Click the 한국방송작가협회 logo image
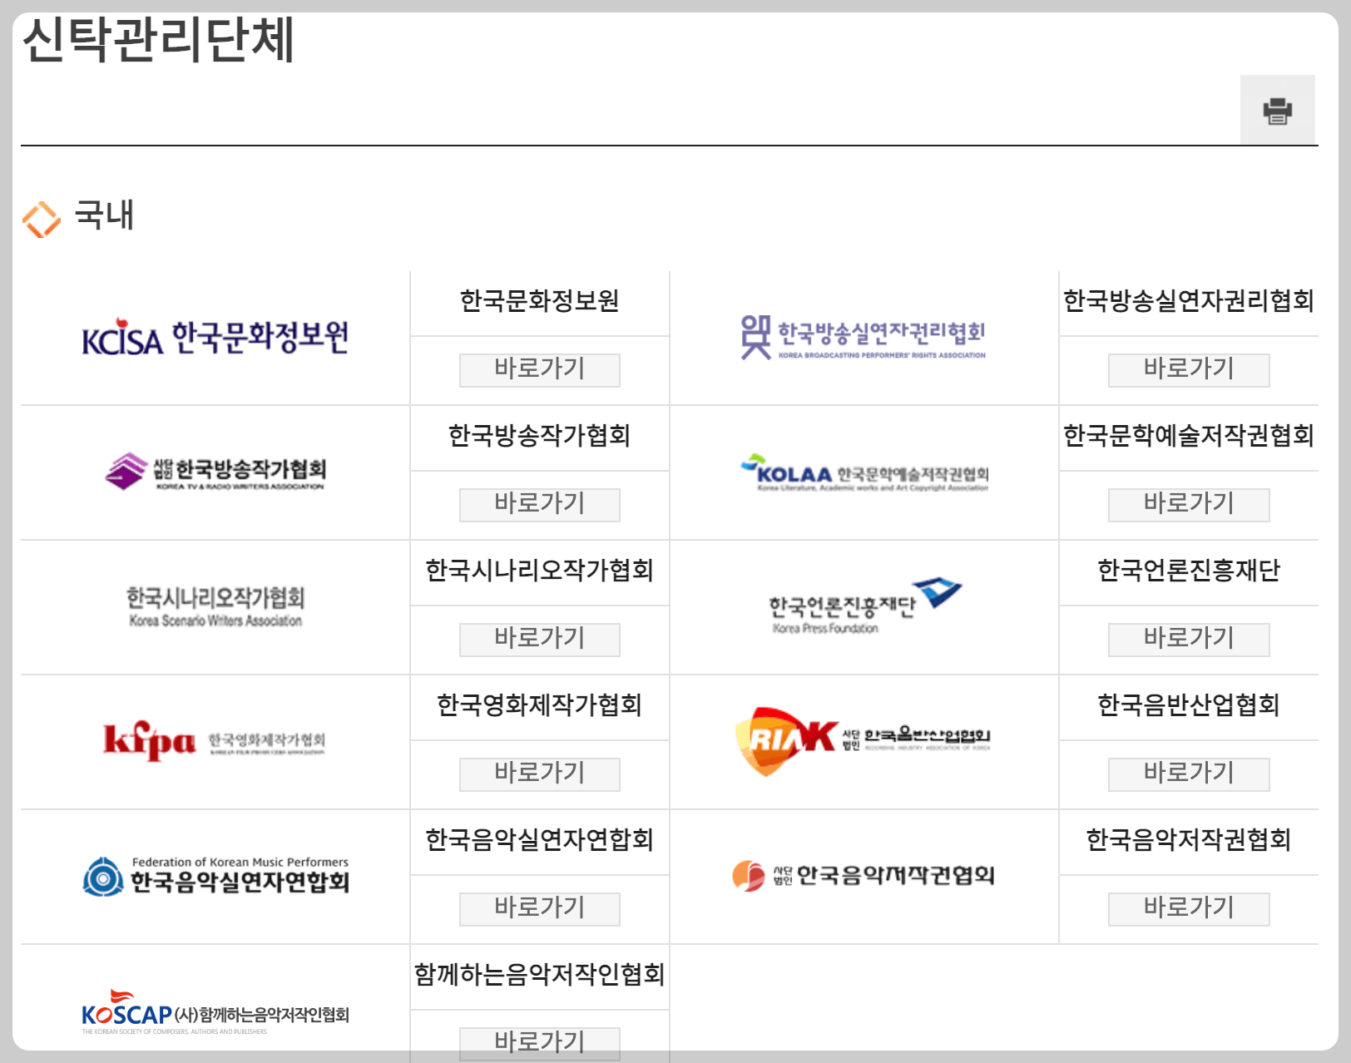Screen dimensions: 1351x1063 [215, 472]
